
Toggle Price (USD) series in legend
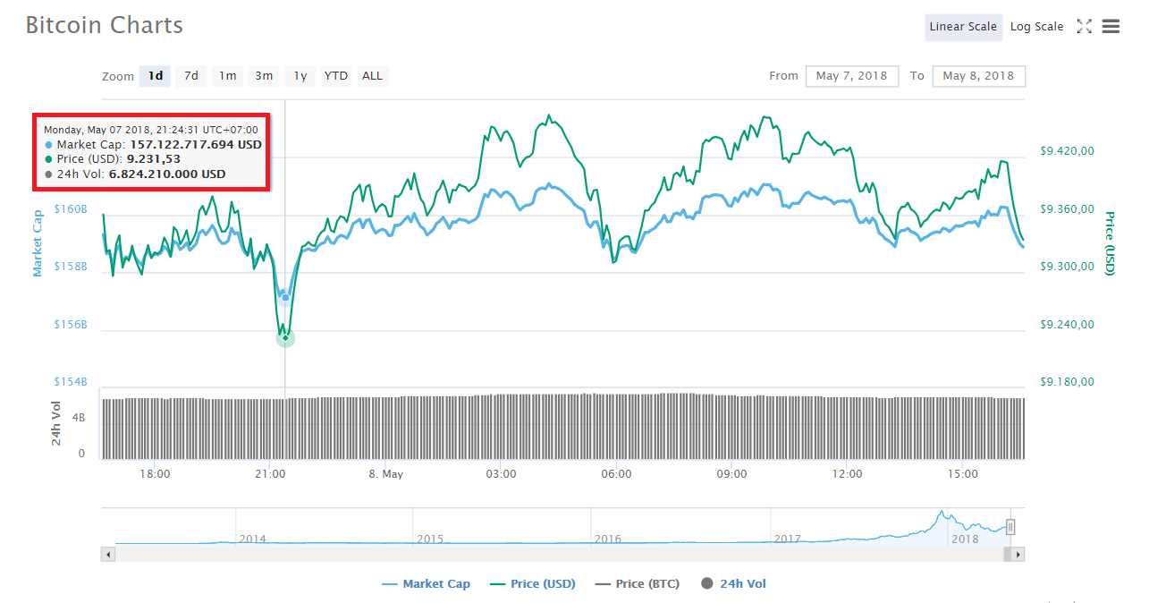(533, 584)
